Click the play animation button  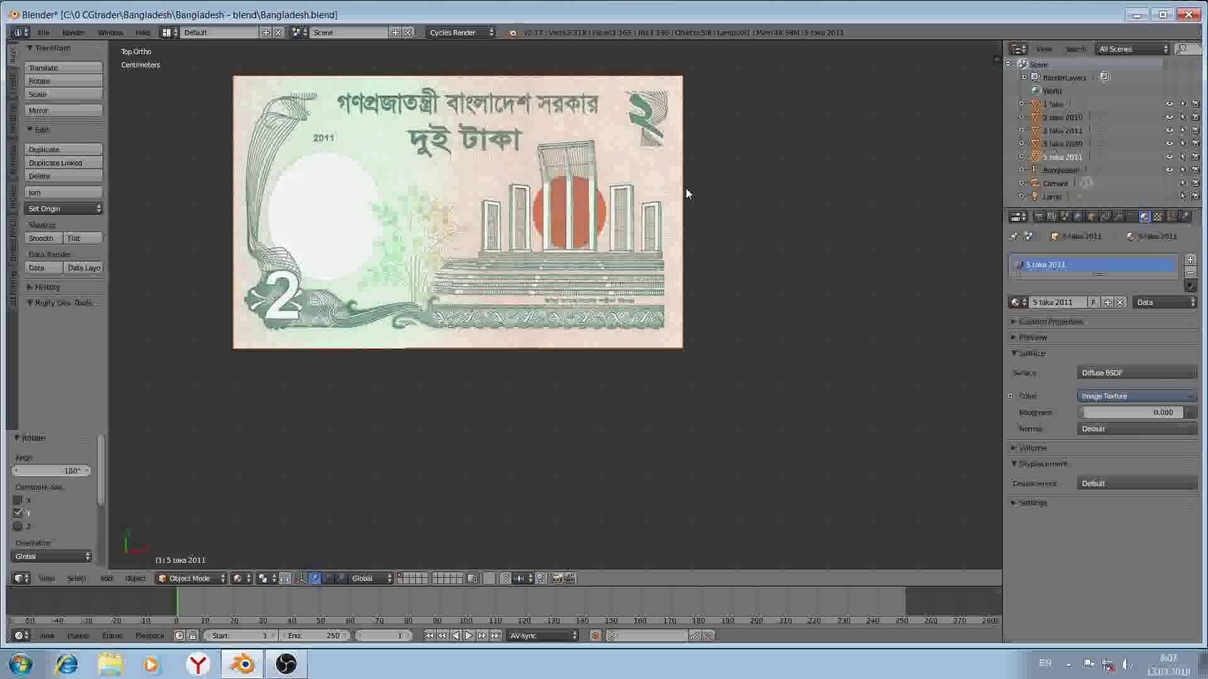tap(469, 636)
